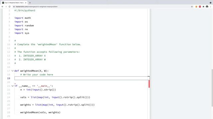Collapse the weightedMean function fold arrow
The image size is (213, 119).
point(13,71)
